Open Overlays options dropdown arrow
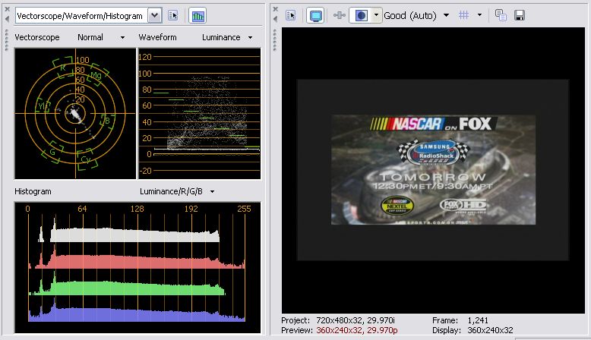Viewport: 591px width, 340px height. [479, 15]
